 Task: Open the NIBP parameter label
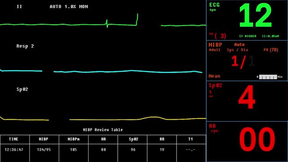[x=216, y=45]
